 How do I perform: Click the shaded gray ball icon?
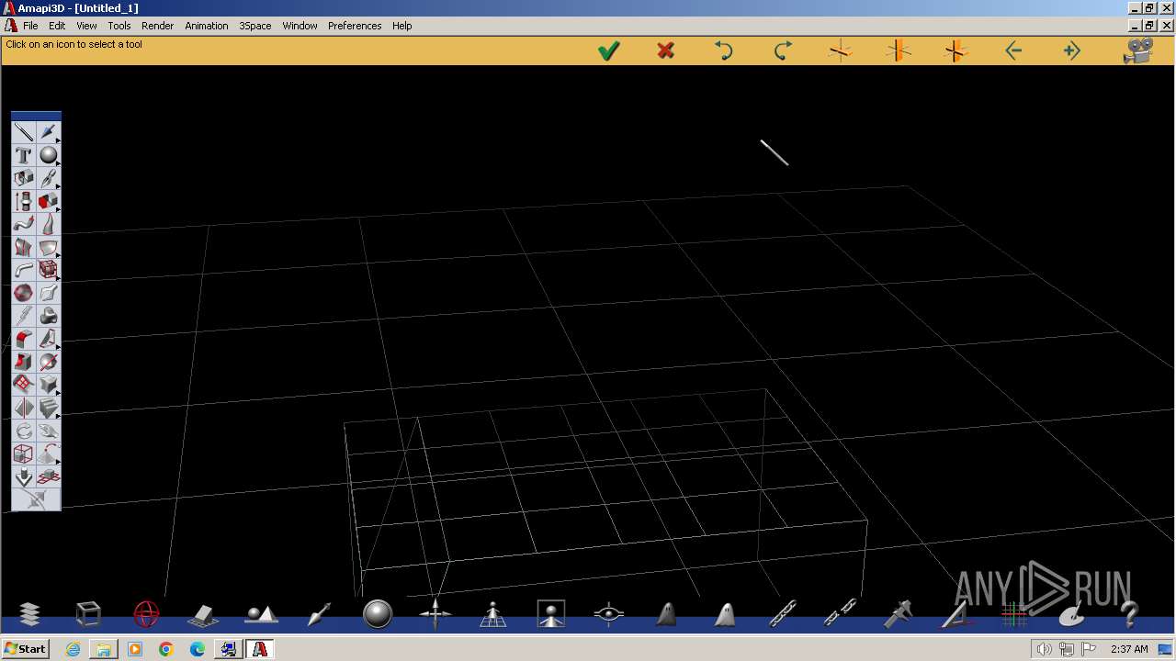[x=378, y=614]
